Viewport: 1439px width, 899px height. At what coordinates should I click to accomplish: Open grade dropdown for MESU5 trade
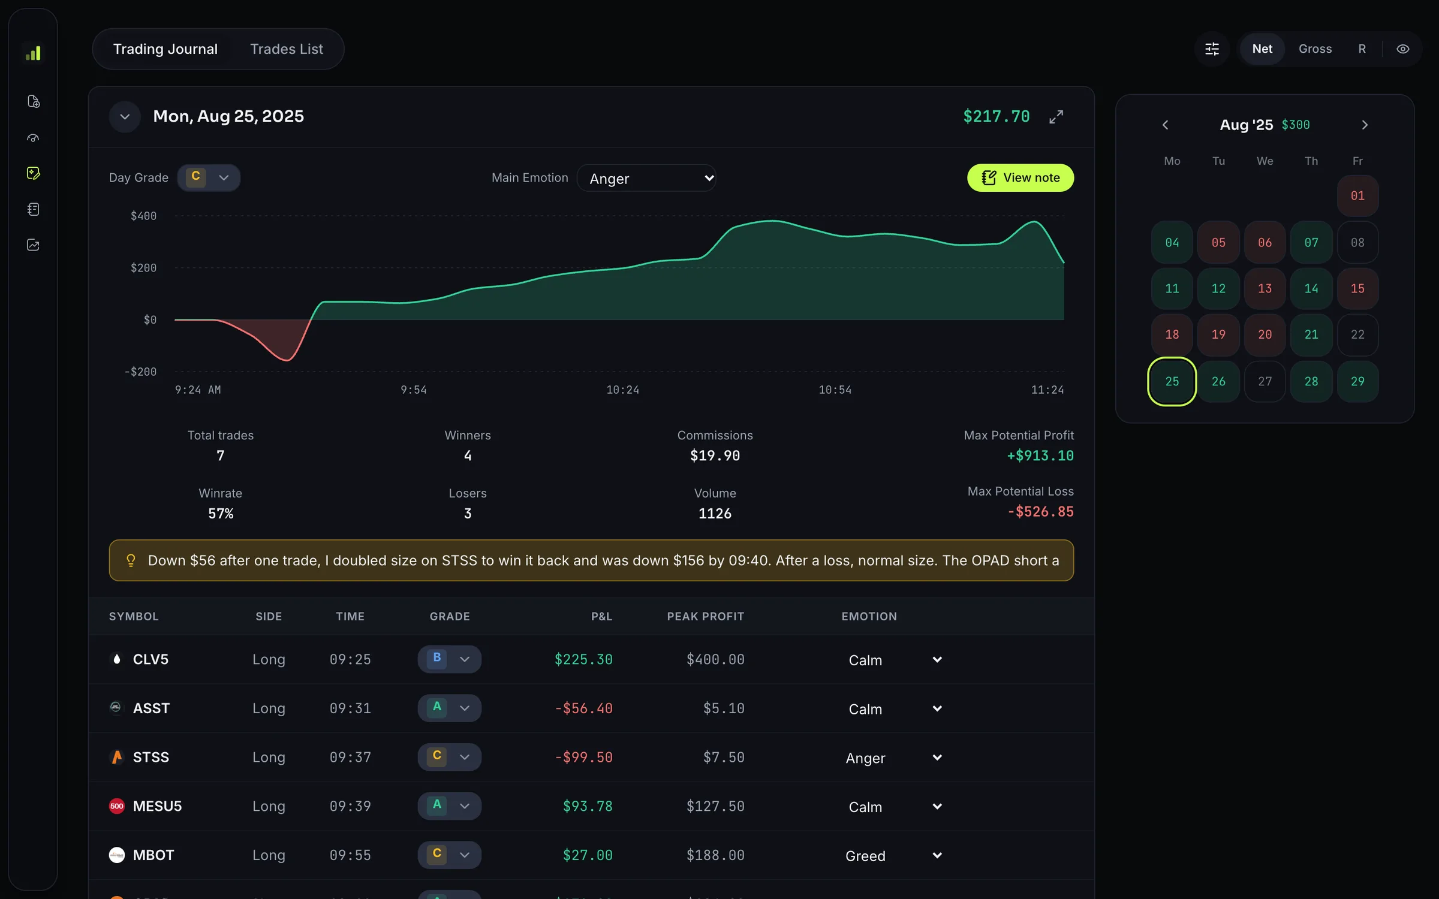point(449,806)
